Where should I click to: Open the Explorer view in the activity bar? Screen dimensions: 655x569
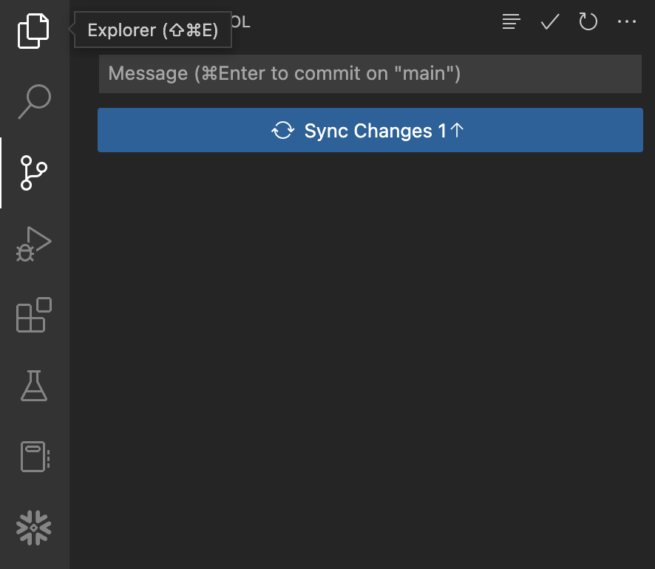[33, 30]
